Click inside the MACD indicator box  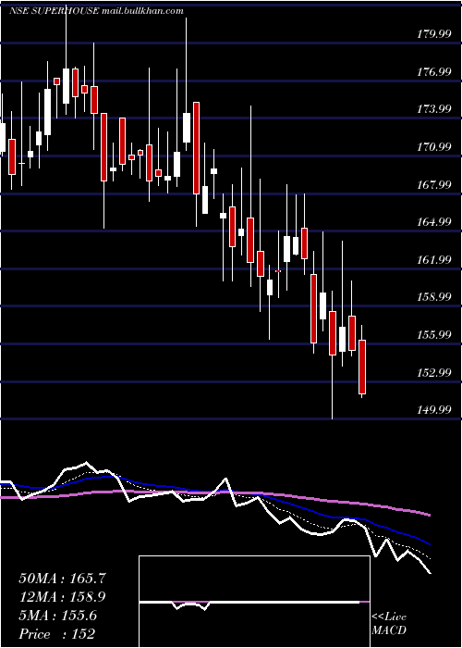254,602
